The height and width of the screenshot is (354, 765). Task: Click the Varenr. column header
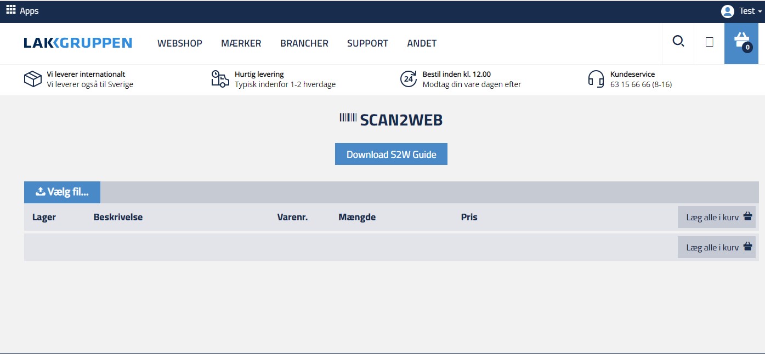click(x=292, y=217)
